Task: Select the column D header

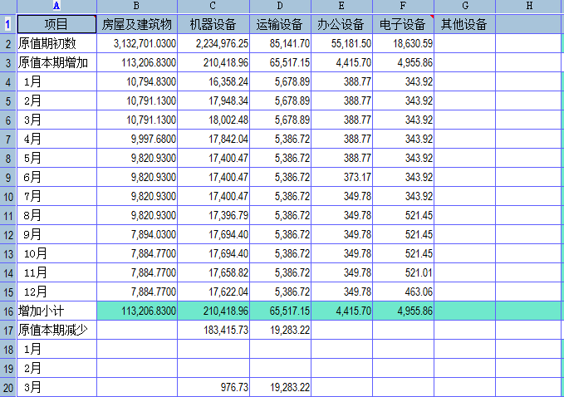Action: (x=280, y=6)
